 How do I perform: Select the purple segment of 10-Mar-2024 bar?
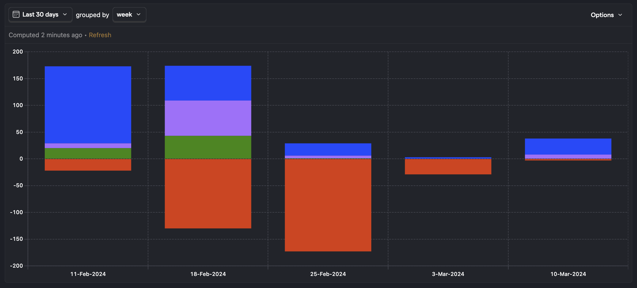pyautogui.click(x=568, y=157)
